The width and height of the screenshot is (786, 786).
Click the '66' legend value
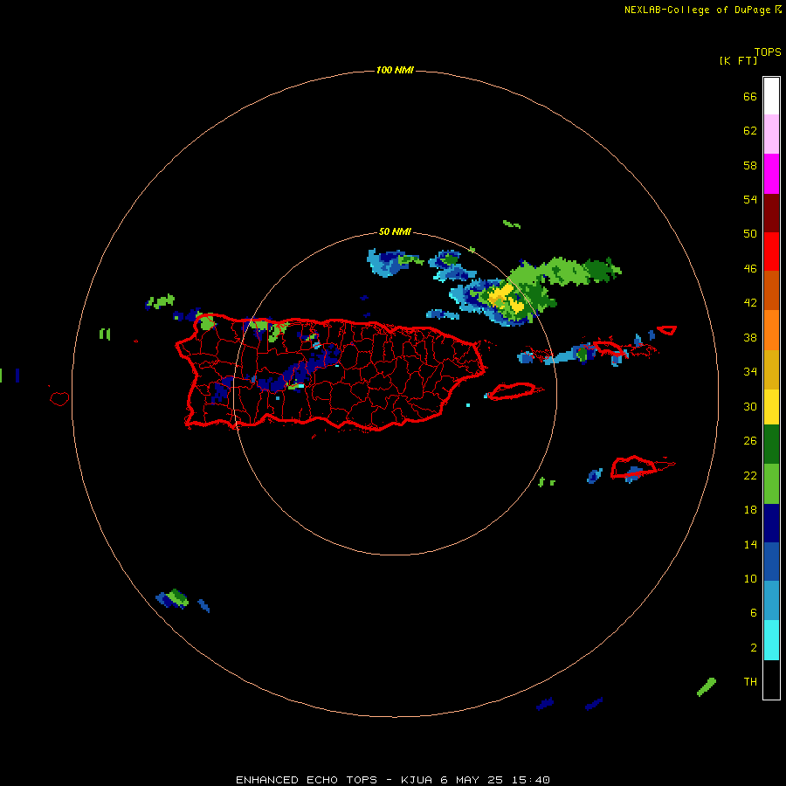750,96
